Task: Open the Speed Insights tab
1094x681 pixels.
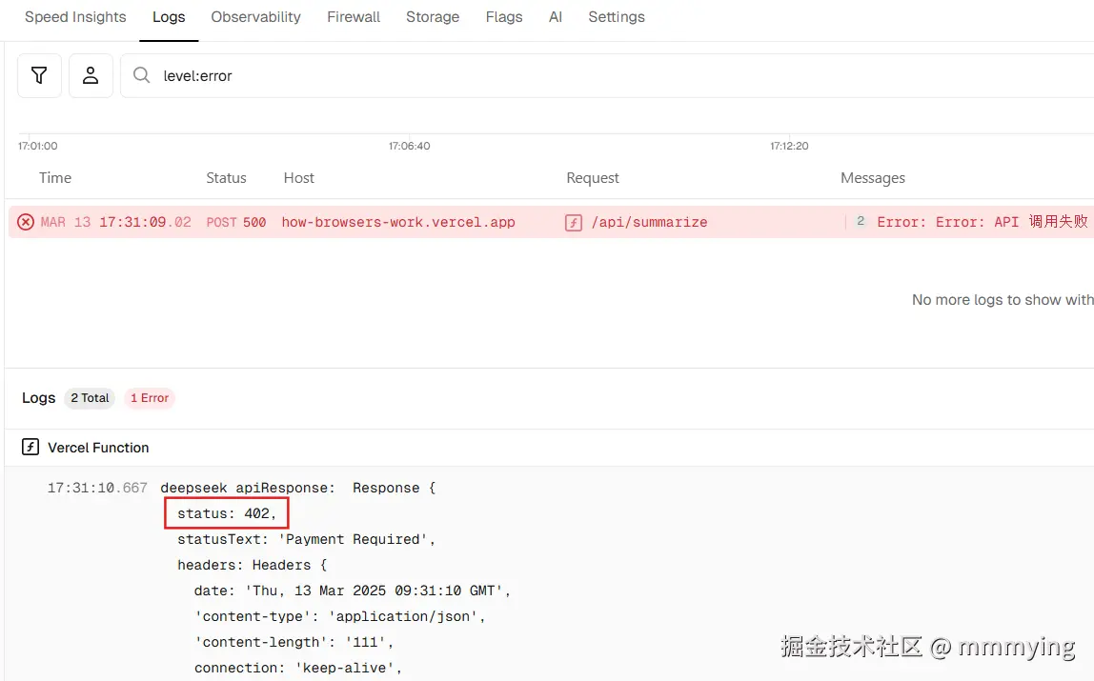Action: (75, 17)
